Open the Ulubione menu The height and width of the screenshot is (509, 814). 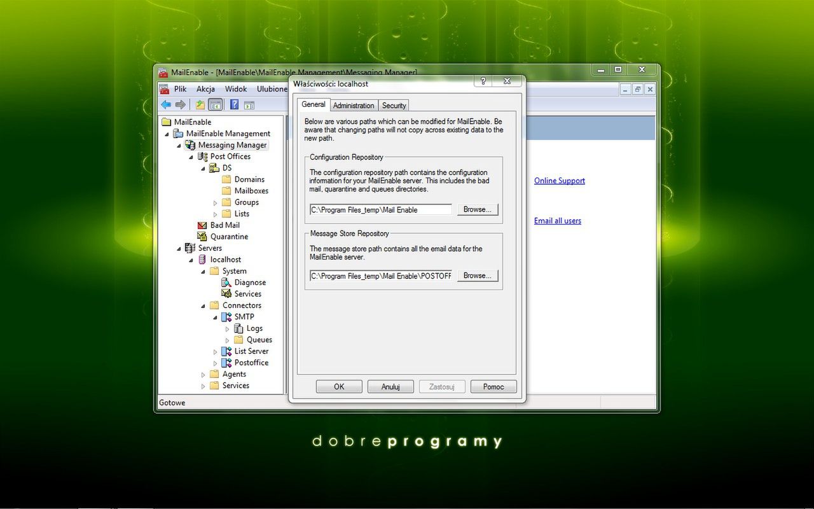click(272, 89)
